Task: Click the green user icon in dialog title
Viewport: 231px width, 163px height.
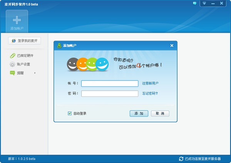Action: (x=59, y=46)
